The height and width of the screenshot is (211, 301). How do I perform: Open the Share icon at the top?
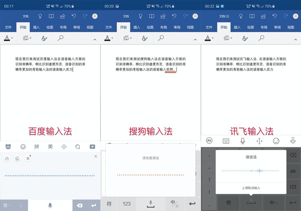pyautogui.click(x=62, y=16)
